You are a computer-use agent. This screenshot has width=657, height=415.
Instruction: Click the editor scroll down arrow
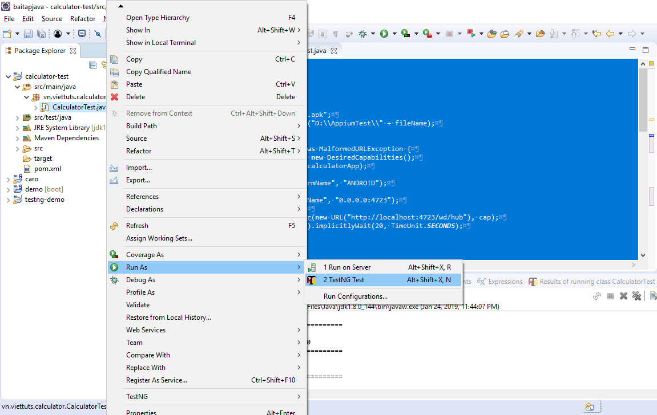[643, 255]
